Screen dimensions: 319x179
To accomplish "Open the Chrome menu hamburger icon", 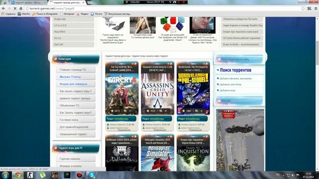I will (316, 8).
